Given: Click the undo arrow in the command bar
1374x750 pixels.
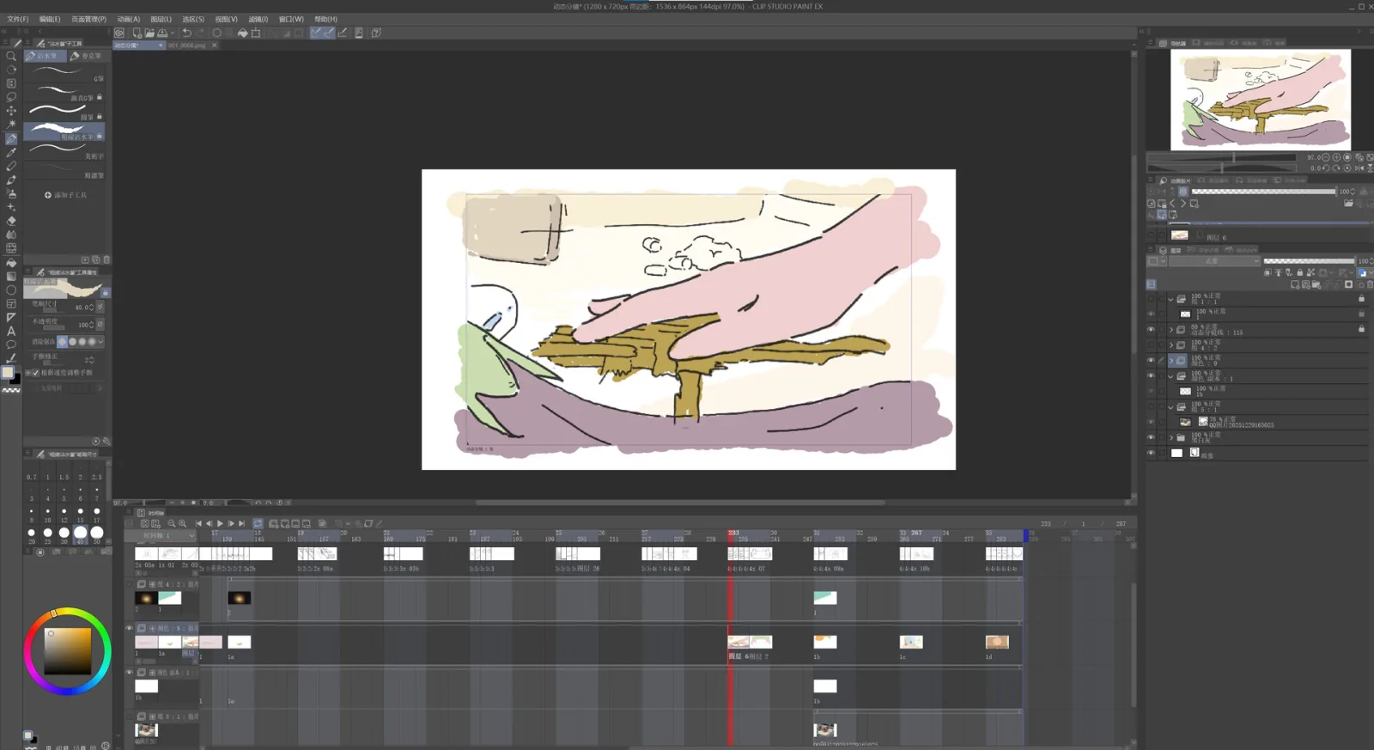Looking at the screenshot, I should 186,33.
